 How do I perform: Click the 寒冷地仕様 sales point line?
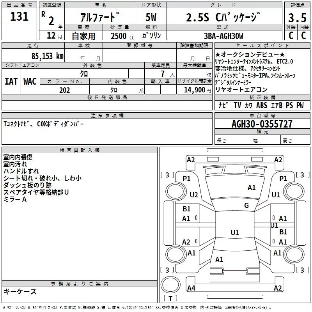tap(248, 69)
